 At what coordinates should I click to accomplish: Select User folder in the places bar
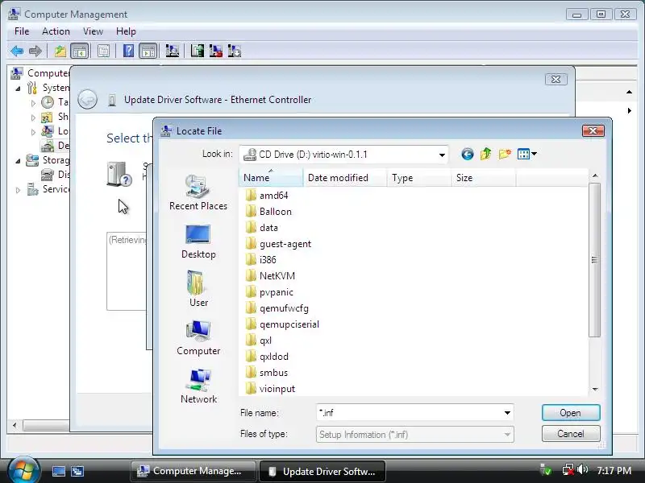tap(198, 289)
